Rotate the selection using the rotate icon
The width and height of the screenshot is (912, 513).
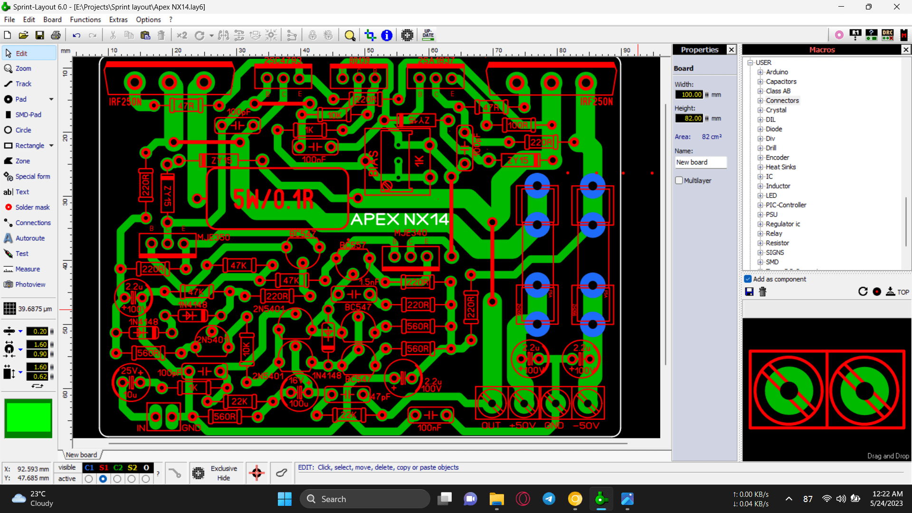(x=199, y=35)
